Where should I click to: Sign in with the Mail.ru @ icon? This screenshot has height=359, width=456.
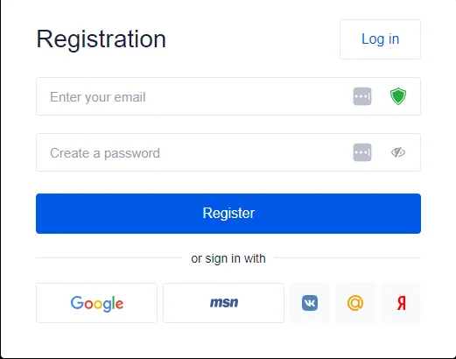(x=355, y=303)
